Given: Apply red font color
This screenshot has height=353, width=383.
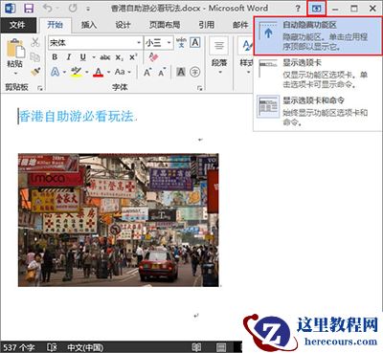Looking at the screenshot, I should [x=99, y=72].
